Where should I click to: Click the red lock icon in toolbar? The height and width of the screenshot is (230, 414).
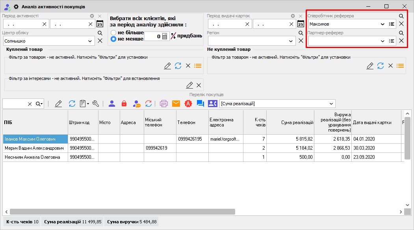[x=124, y=104]
